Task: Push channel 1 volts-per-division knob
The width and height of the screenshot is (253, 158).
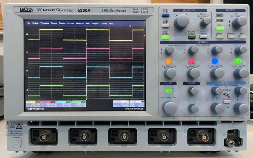Action: coord(170,73)
